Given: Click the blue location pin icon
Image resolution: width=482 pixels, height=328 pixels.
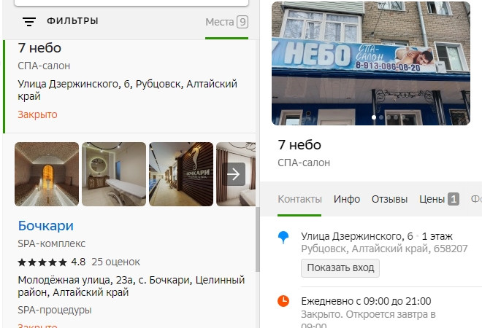Looking at the screenshot, I should click(x=283, y=238).
